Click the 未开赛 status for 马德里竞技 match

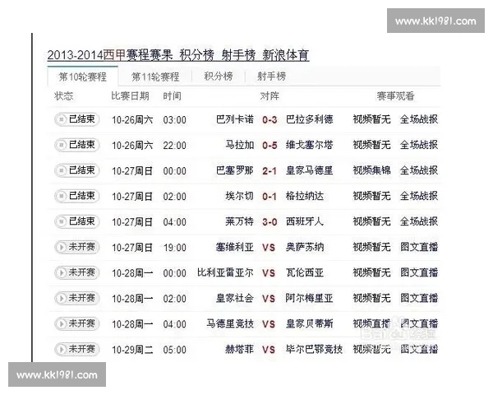[x=76, y=323]
